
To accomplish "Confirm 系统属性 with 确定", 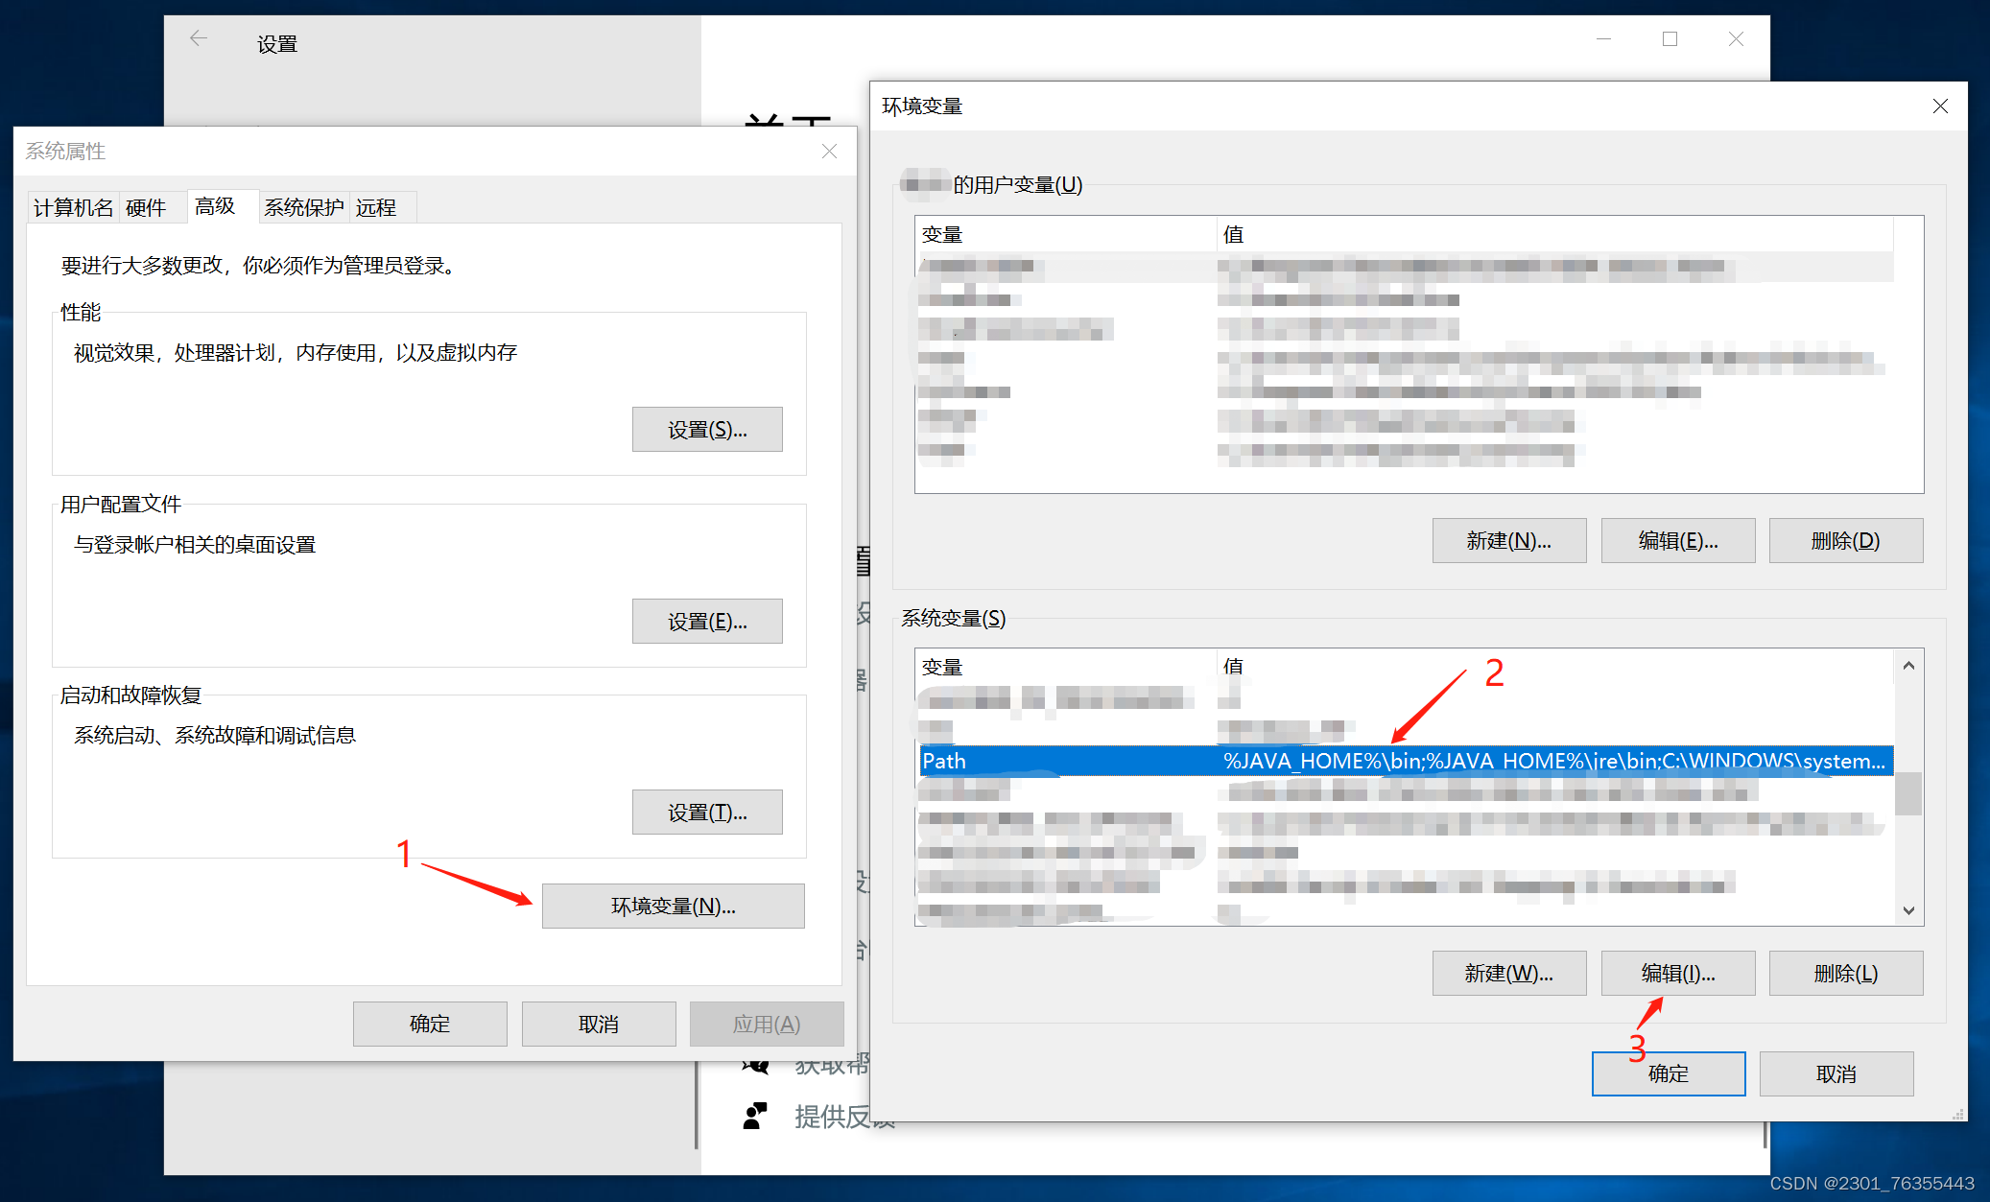I will [430, 1024].
